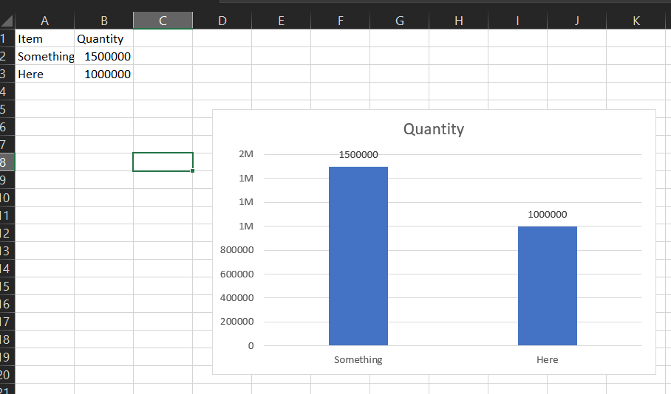Click the '200000' vertical axis label

pyautogui.click(x=236, y=322)
